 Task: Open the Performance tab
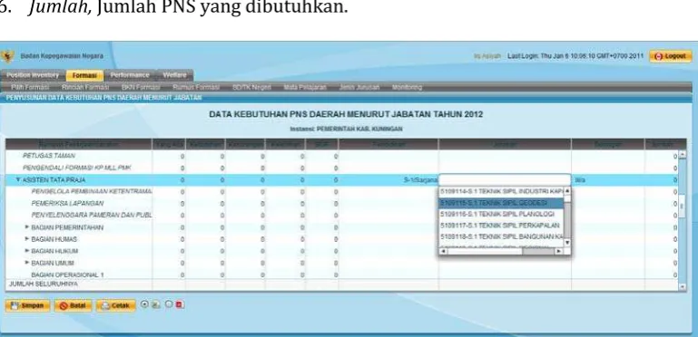pyautogui.click(x=130, y=75)
